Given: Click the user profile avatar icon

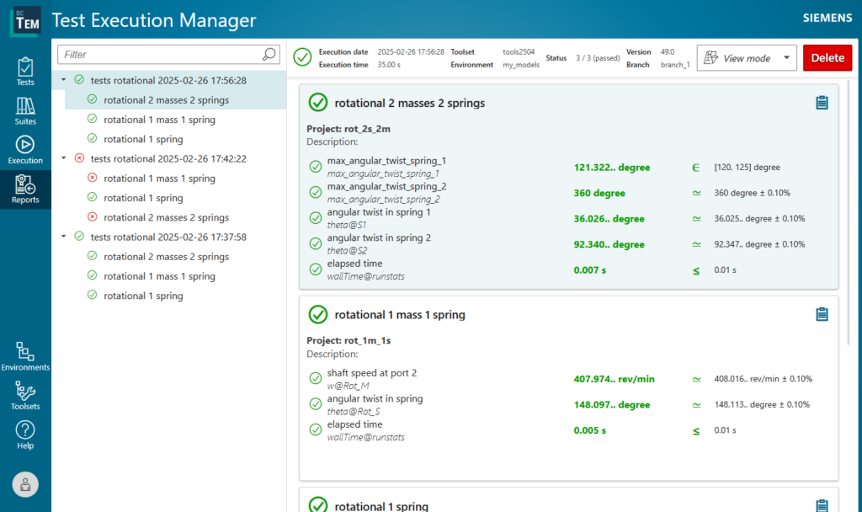Looking at the screenshot, I should pos(25,484).
